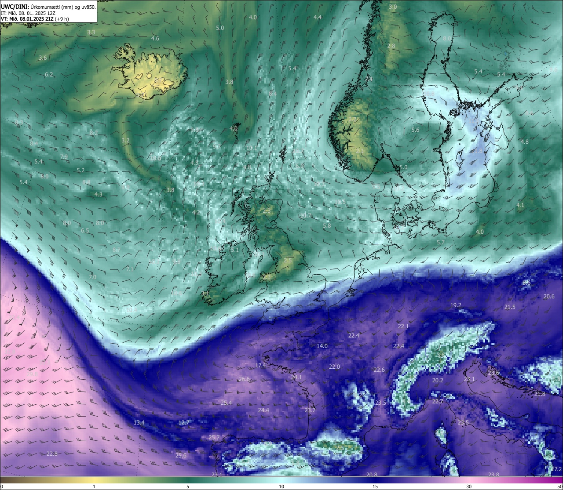
Task: Click the 25.7 value label
Action: (214, 437)
